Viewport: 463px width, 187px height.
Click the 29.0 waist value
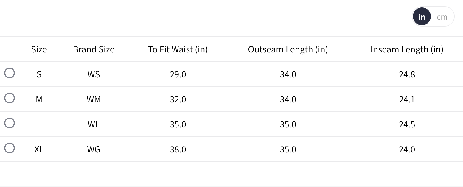click(178, 74)
